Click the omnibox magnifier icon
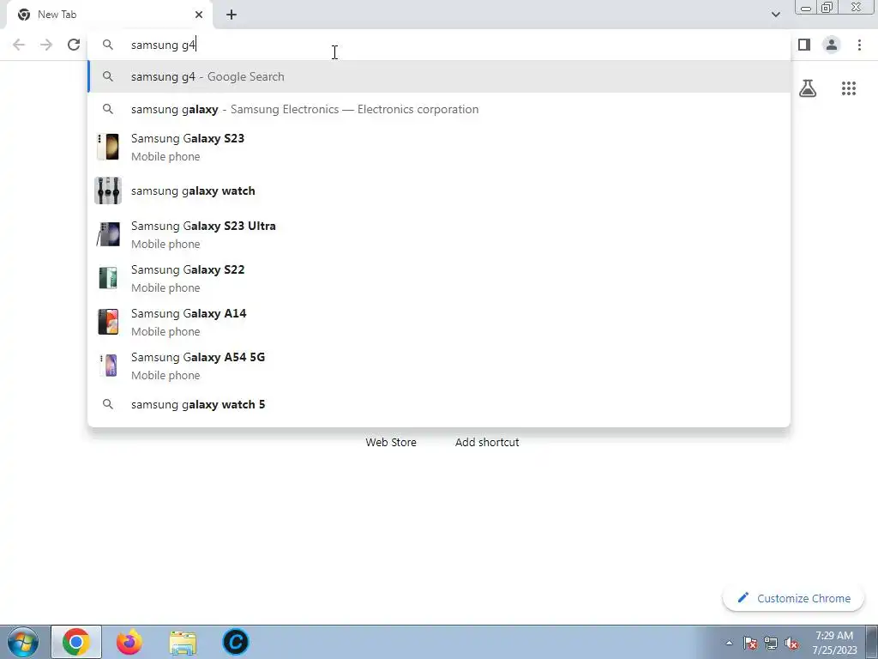The width and height of the screenshot is (878, 659). pyautogui.click(x=108, y=45)
